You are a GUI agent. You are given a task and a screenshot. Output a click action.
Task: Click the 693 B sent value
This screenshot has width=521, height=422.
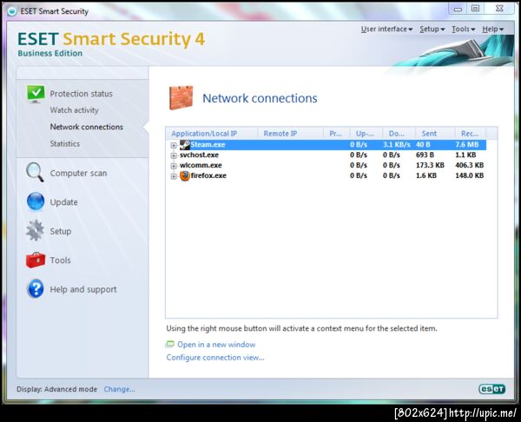click(425, 155)
